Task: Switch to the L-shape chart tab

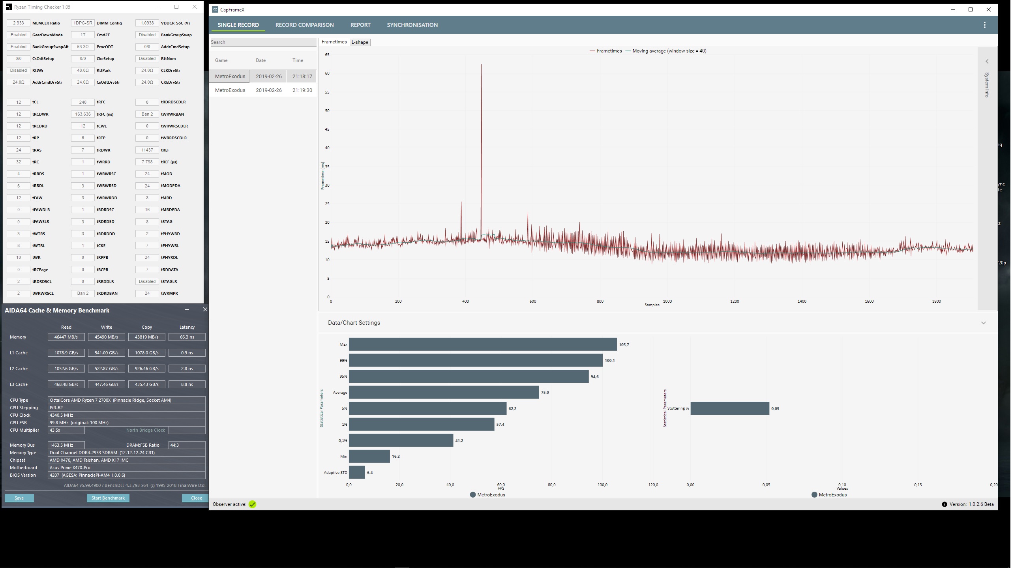Action: pos(360,42)
